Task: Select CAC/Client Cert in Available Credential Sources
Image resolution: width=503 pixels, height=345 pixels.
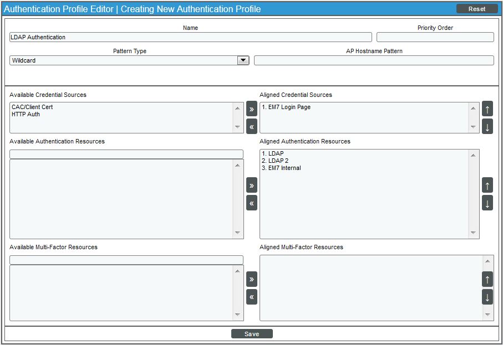Action: 33,106
